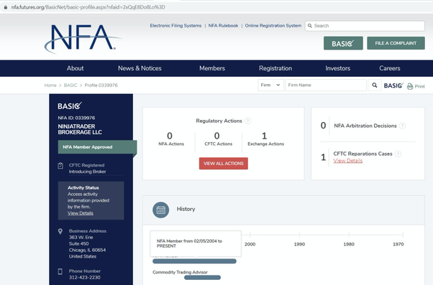Open the Firm search type dropdown
Image resolution: width=433 pixels, height=285 pixels.
pos(270,85)
